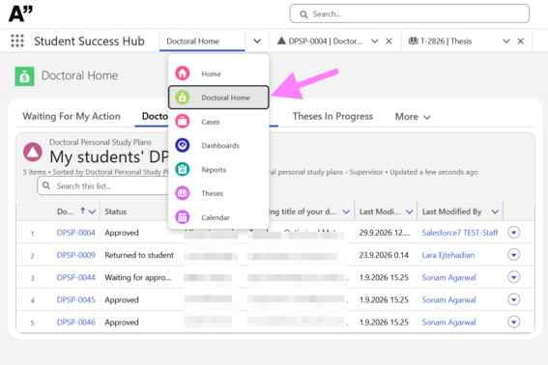The width and height of the screenshot is (548, 365).
Task: Expand the More tabs dropdown
Action: 413,117
